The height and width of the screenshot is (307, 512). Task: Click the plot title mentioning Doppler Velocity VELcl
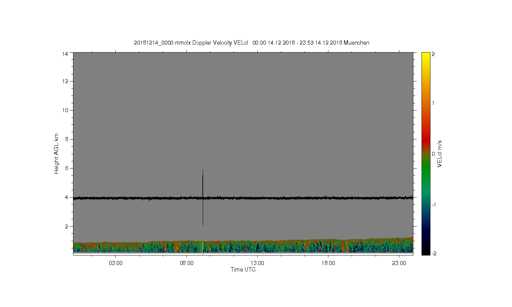[252, 43]
